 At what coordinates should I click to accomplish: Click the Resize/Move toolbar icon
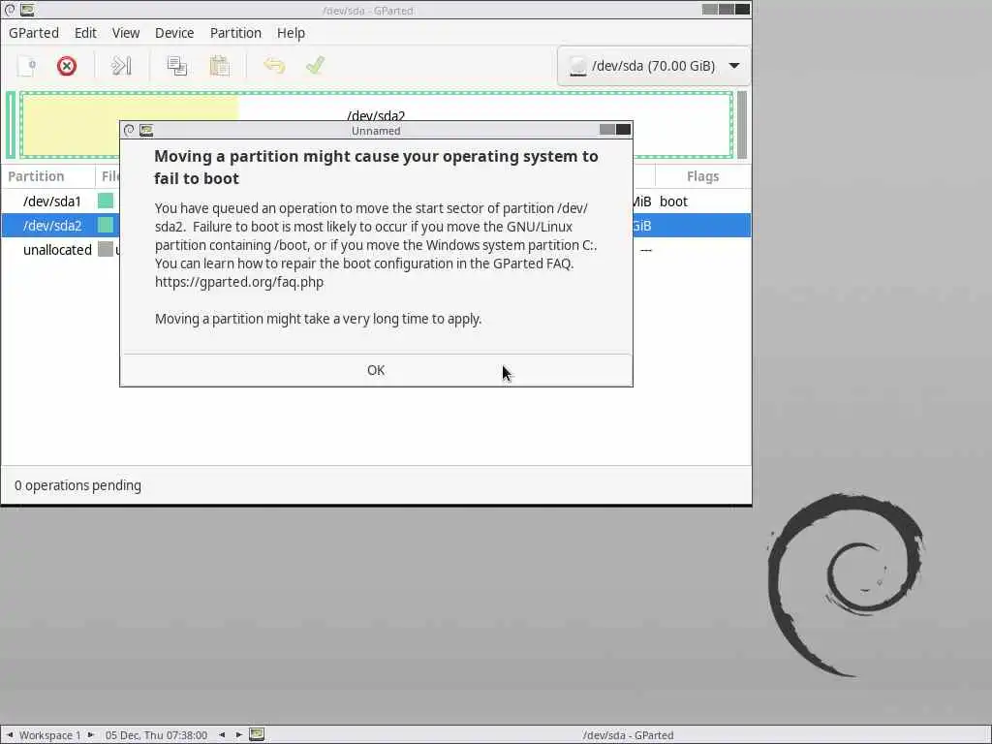pos(121,66)
